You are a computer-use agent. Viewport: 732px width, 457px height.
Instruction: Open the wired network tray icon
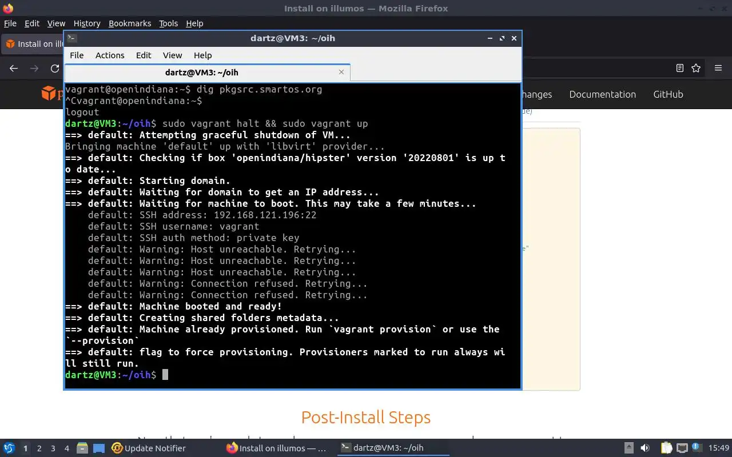tap(682, 448)
